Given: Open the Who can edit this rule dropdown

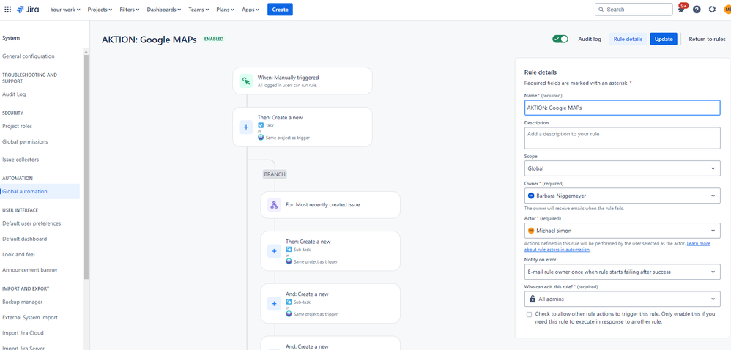Looking at the screenshot, I should pos(622,299).
